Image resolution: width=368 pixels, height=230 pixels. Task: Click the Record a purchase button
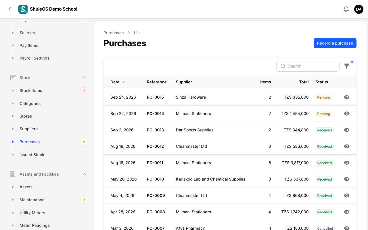pyautogui.click(x=335, y=43)
